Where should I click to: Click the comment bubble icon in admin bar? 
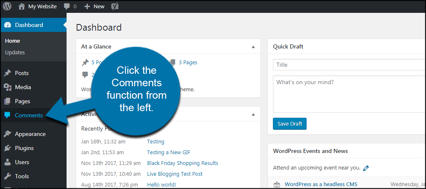pos(67,7)
